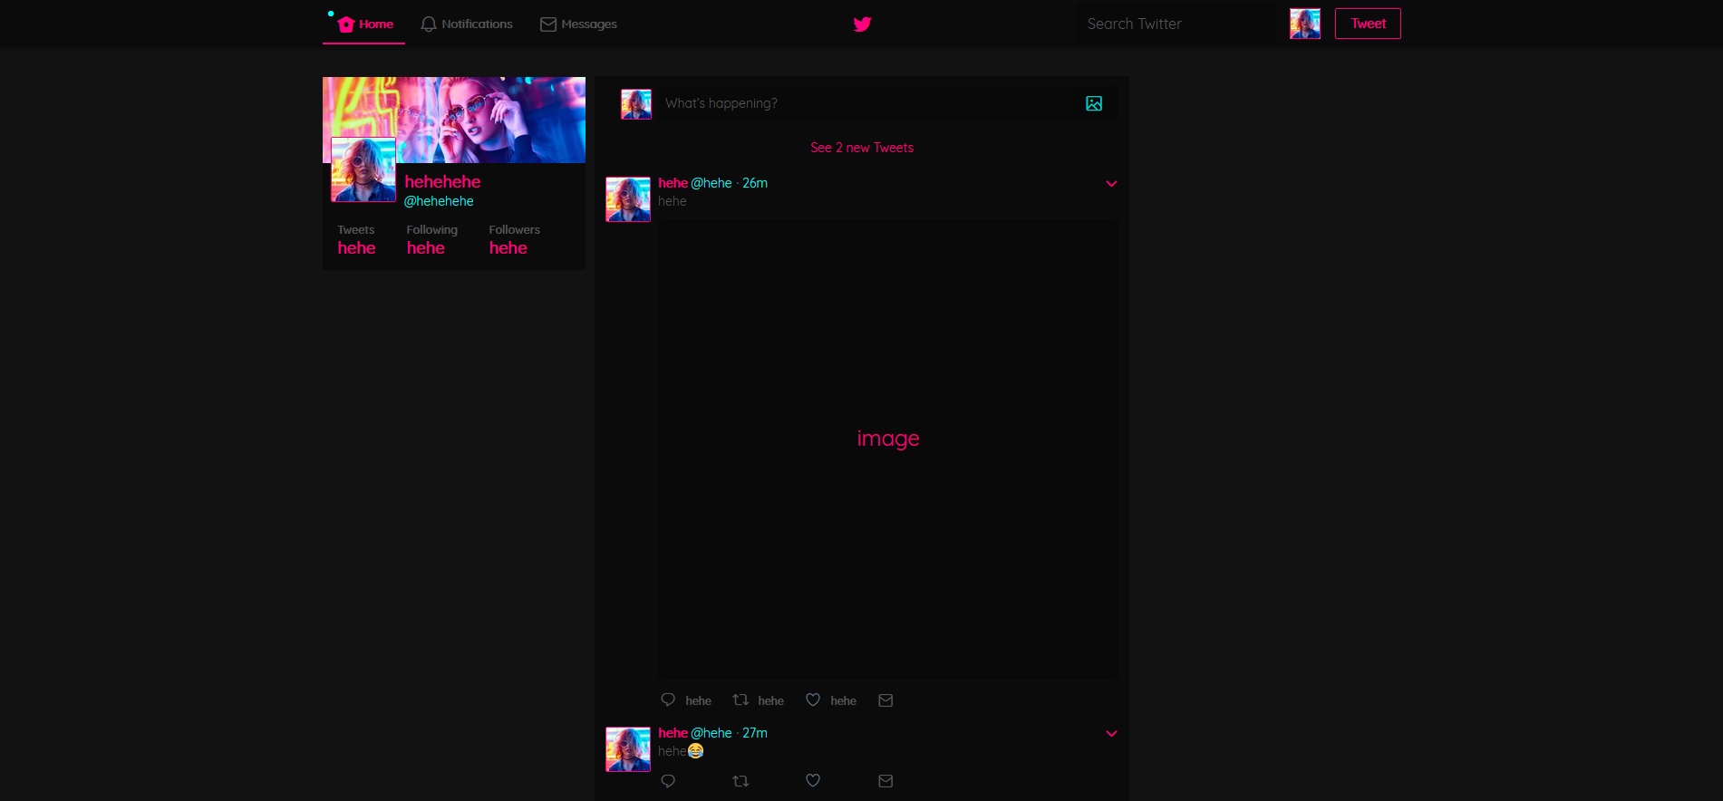Click See 2 new Tweets
This screenshot has width=1723, height=801.
click(862, 148)
